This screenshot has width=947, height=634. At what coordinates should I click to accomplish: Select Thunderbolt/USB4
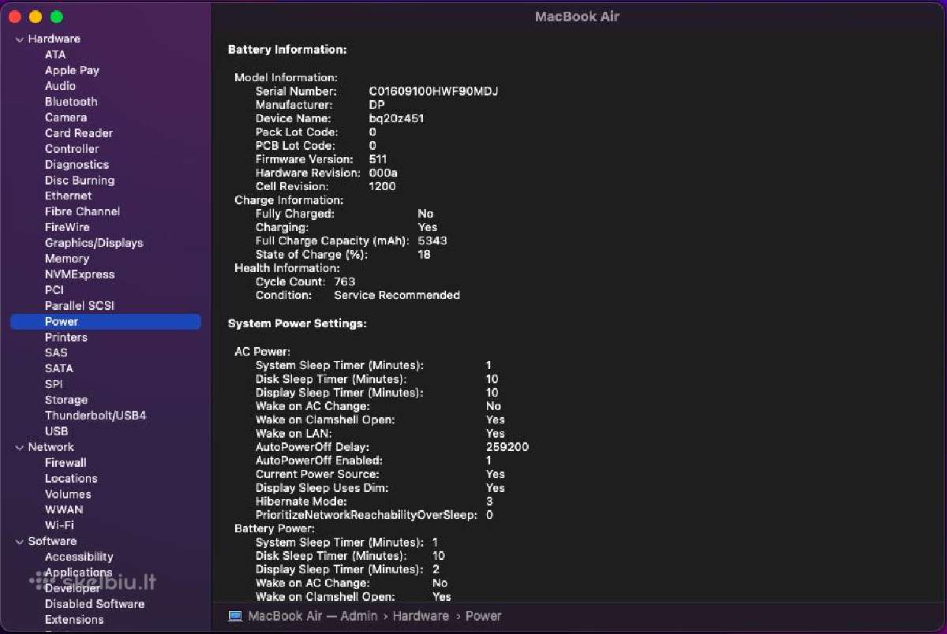point(95,416)
